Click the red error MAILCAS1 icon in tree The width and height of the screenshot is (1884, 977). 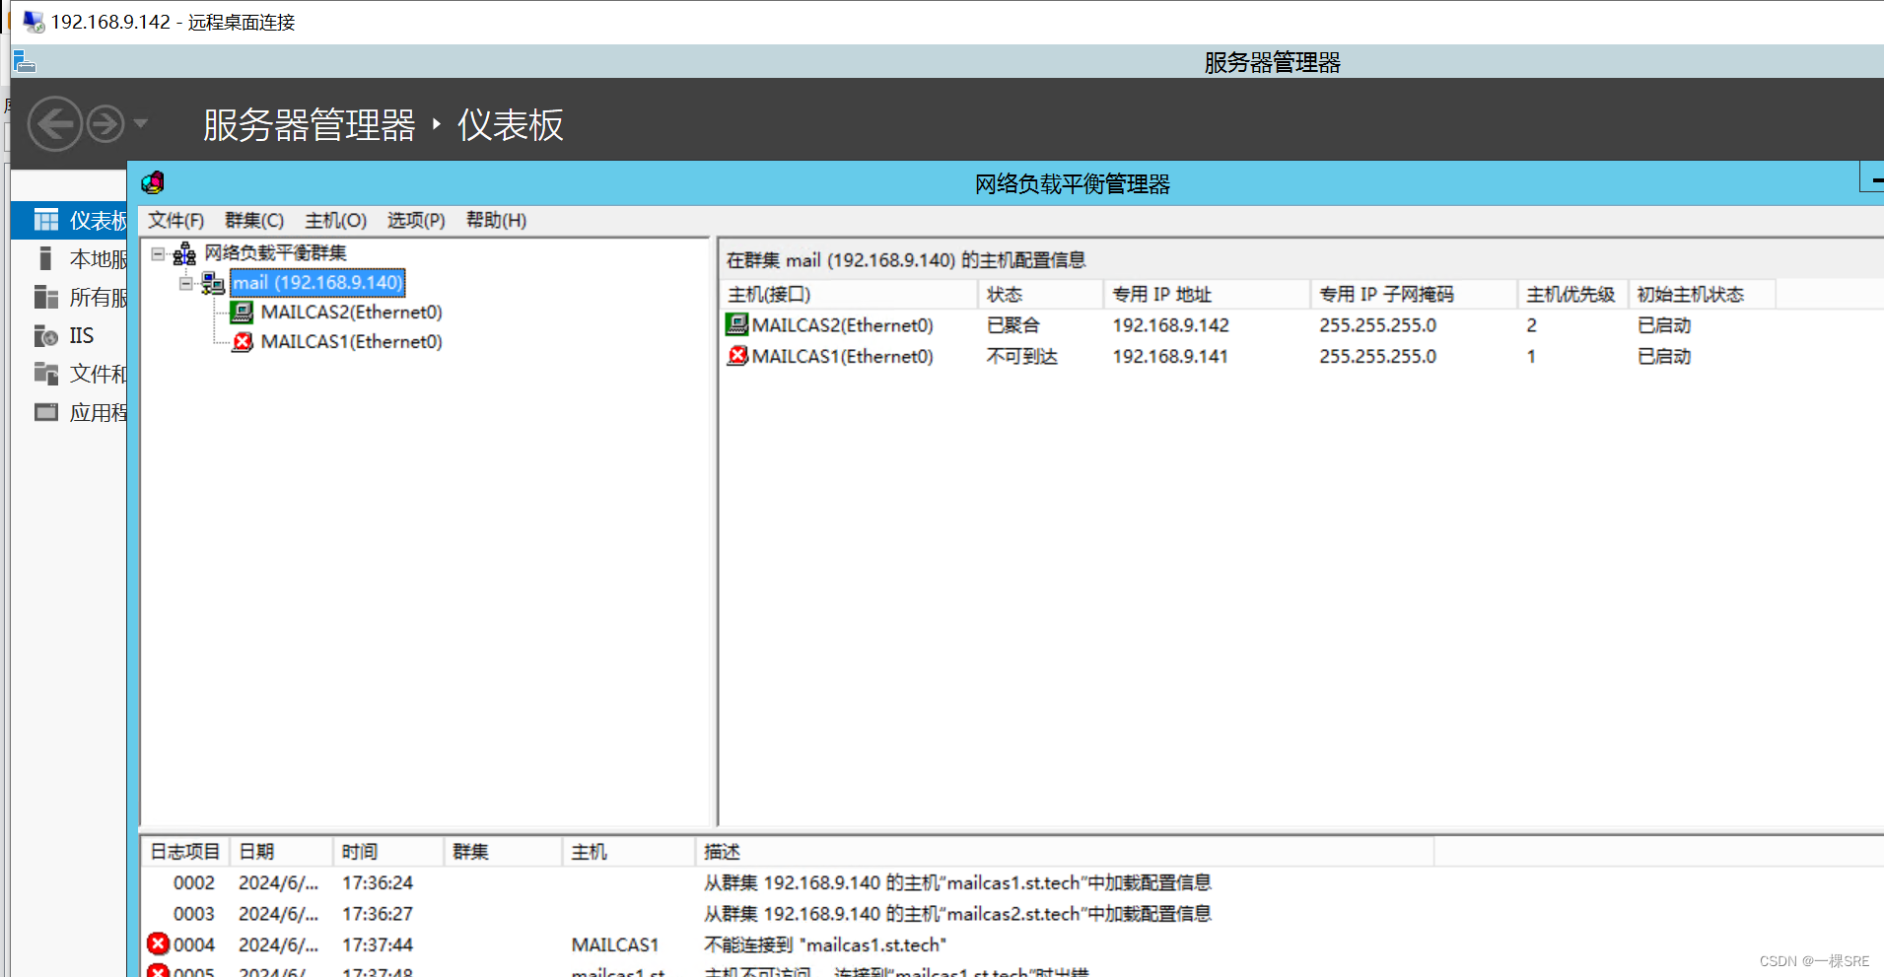tap(243, 342)
